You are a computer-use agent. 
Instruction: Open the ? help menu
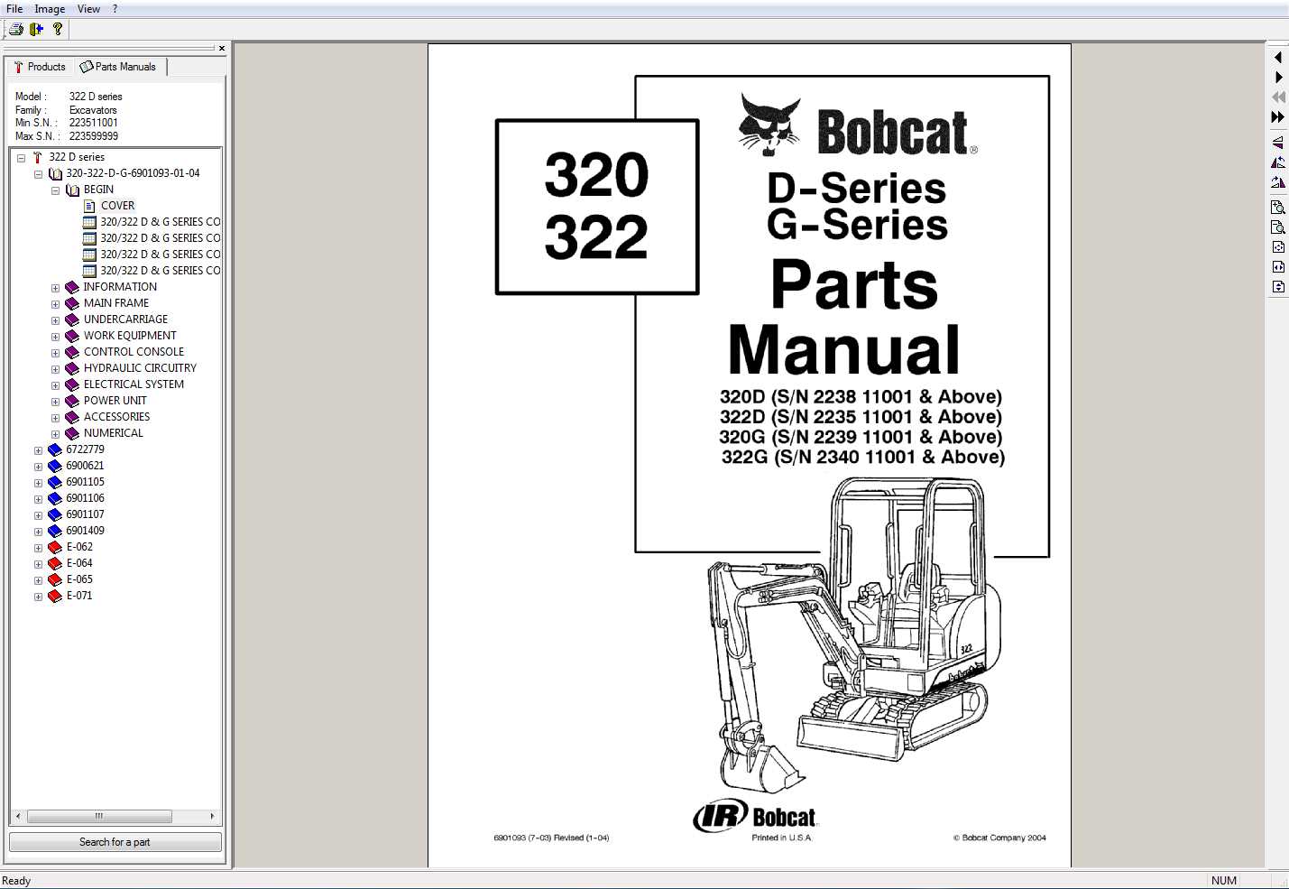[x=115, y=9]
